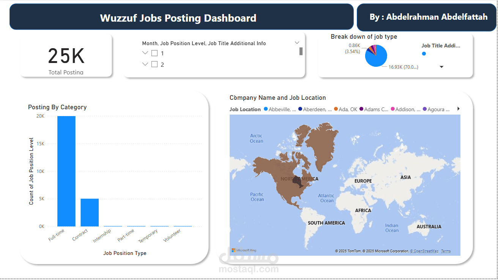Click the Break down of job type title

coord(364,37)
